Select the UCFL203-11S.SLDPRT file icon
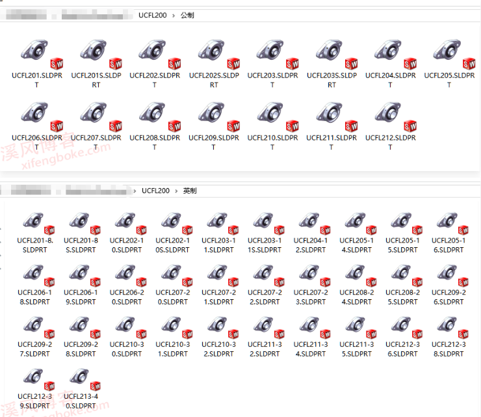This screenshot has height=417, width=481. pos(268,224)
